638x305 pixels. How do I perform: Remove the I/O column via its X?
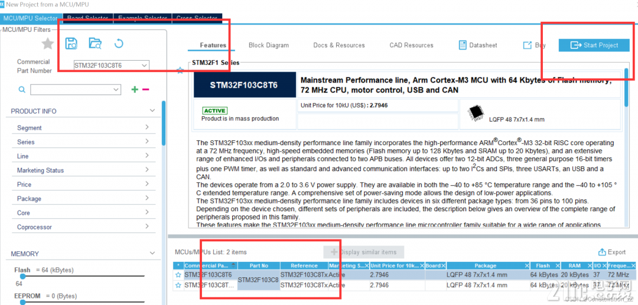604,265
